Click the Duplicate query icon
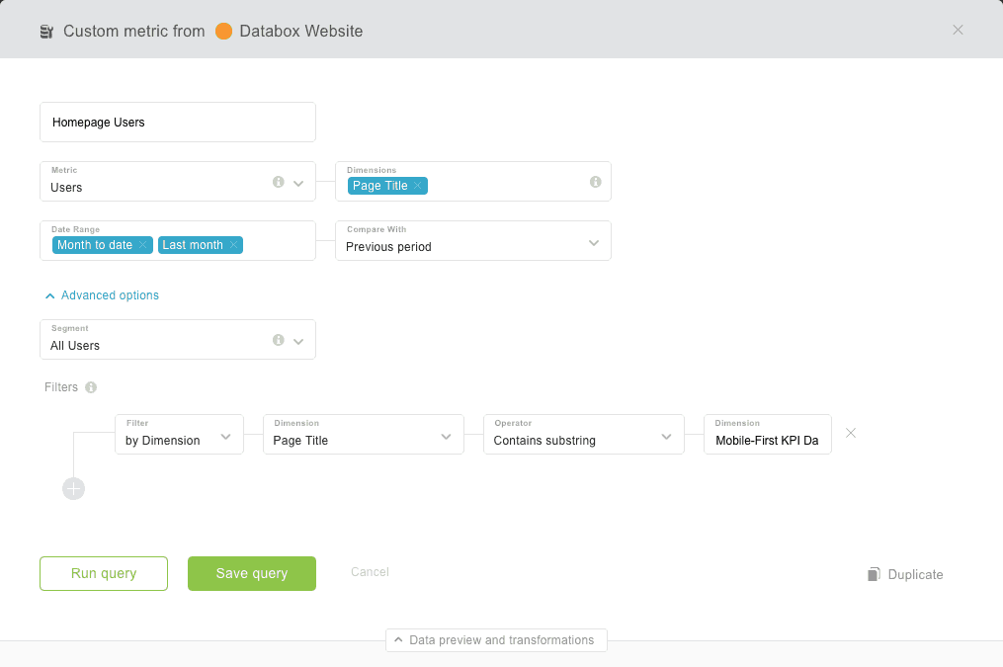 click(874, 574)
